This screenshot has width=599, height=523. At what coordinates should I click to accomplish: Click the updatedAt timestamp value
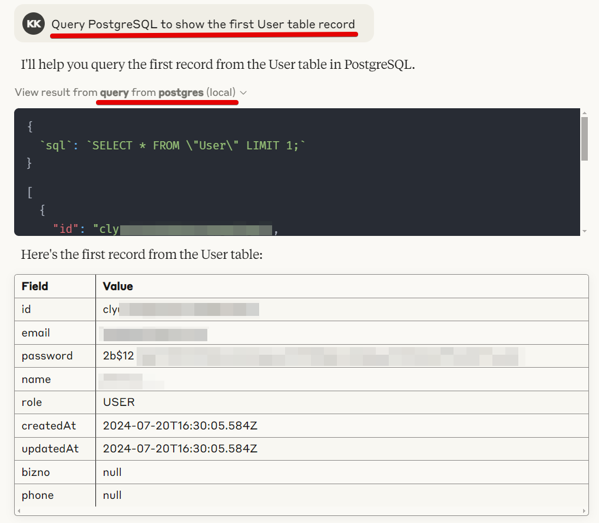(180, 449)
